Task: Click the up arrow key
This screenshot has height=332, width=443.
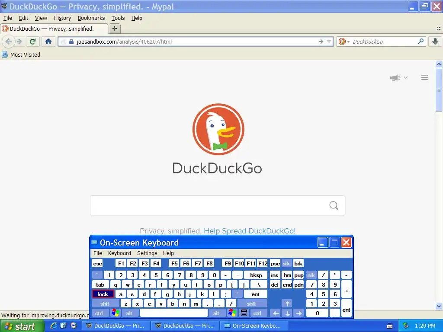Action: click(x=287, y=304)
